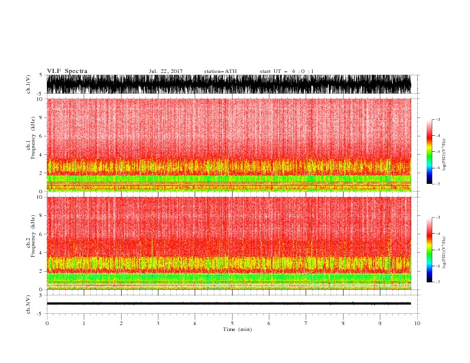This screenshot has width=470, height=363.
Task: Click ch.2 frequency axis tick "8"
Action: [x=41, y=216]
